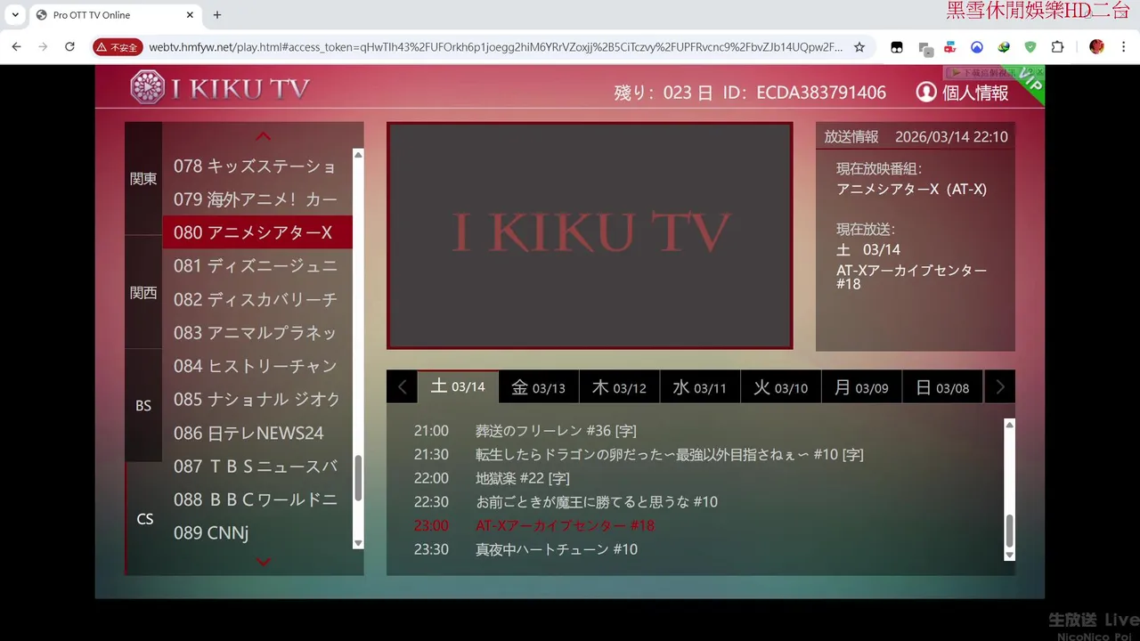This screenshot has height=641, width=1140.
Task: Click the address bar URL
Action: click(x=495, y=47)
